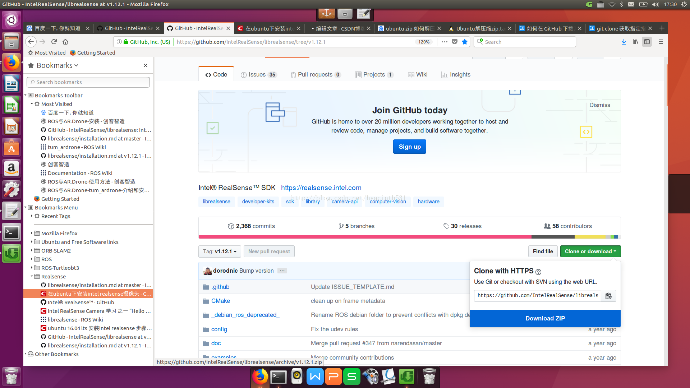Screen dimensions: 690x388
Task: Go to the Firefox home icon
Action: click(65, 42)
